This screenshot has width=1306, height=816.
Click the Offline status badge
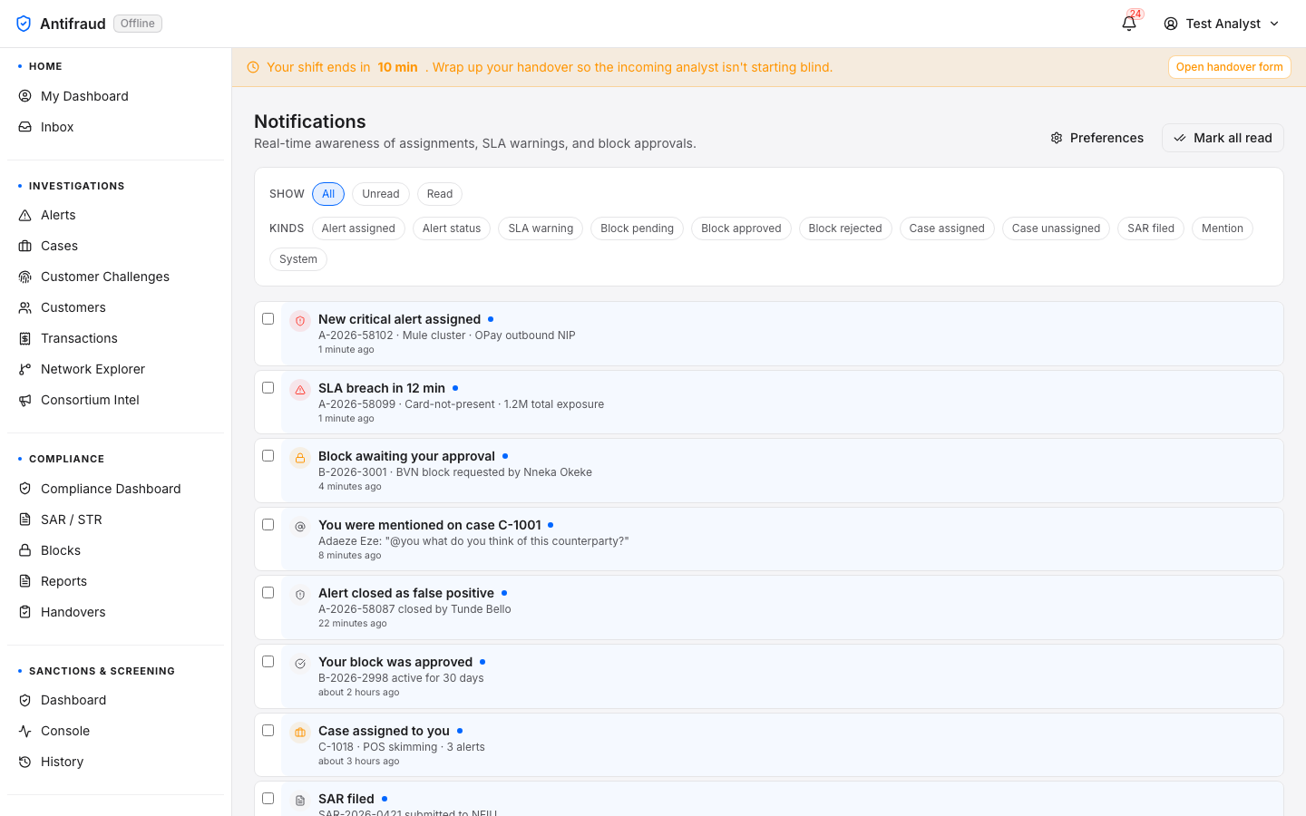click(138, 24)
